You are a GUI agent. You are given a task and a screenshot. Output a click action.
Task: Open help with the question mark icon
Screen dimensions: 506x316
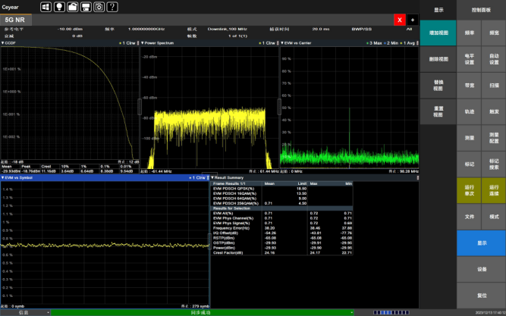[x=113, y=6]
